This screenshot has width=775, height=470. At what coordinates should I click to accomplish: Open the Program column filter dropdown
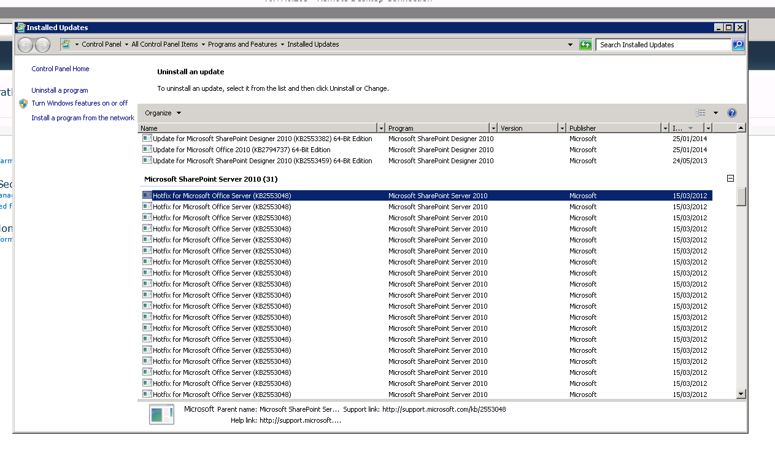pyautogui.click(x=494, y=128)
